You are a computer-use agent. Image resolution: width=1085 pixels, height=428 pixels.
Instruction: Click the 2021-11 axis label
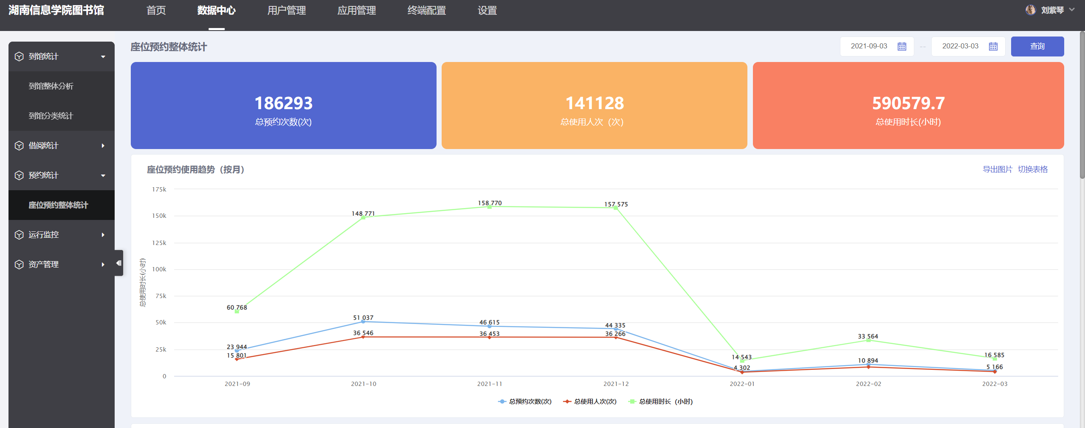(x=490, y=384)
